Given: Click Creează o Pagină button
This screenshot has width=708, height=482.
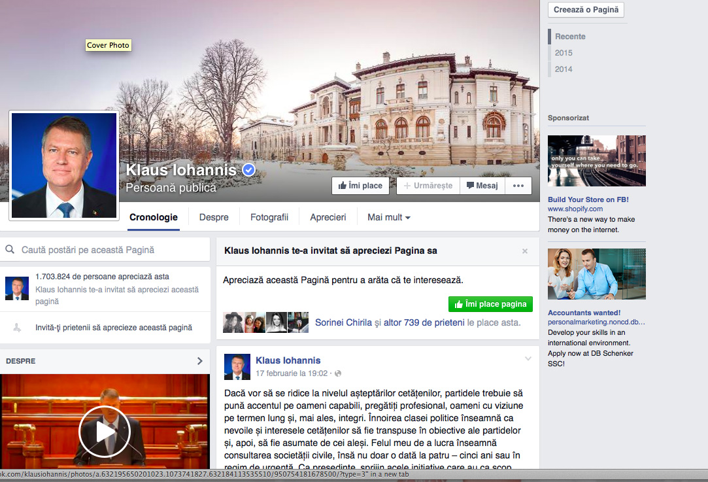Looking at the screenshot, I should point(586,10).
